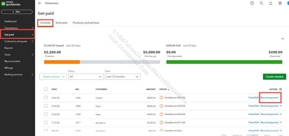289x136 pixels.
Task: Click the $900.00 amount cell
Action: coord(151,98)
